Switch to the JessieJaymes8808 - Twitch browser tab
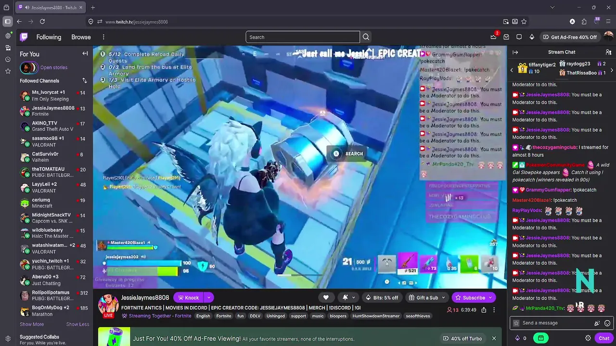This screenshot has height=346, width=616. pyautogui.click(x=51, y=7)
